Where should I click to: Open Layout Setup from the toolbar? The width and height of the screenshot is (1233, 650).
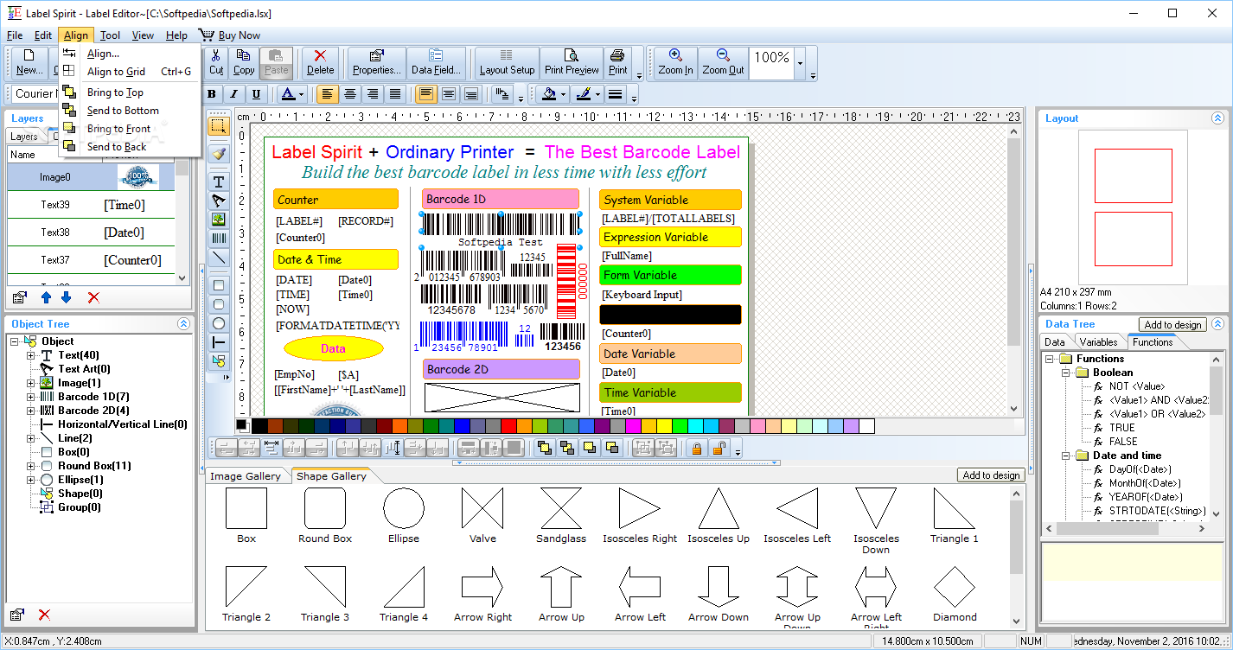[507, 63]
